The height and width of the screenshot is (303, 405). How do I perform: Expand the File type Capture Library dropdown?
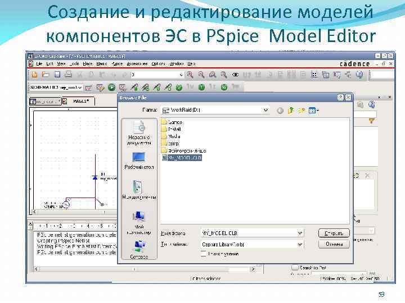[300, 244]
